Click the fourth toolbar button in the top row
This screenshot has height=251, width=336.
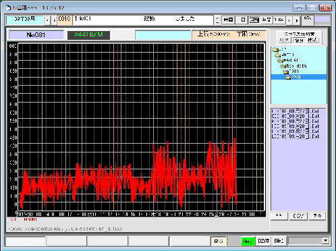point(267,20)
